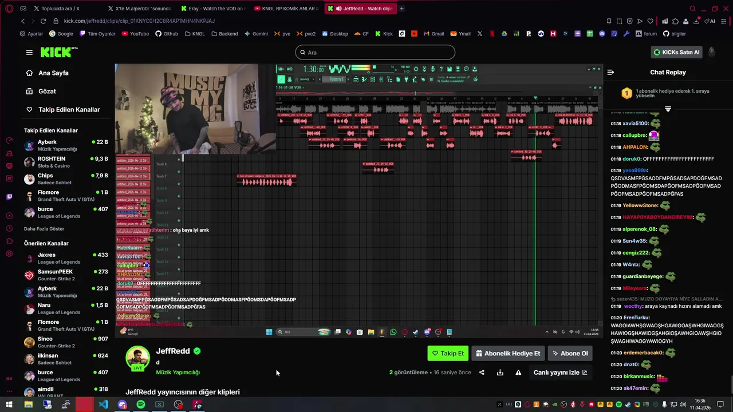Image resolution: width=733 pixels, height=412 pixels.
Task: Open Canlı yayını izle link
Action: [560, 373]
